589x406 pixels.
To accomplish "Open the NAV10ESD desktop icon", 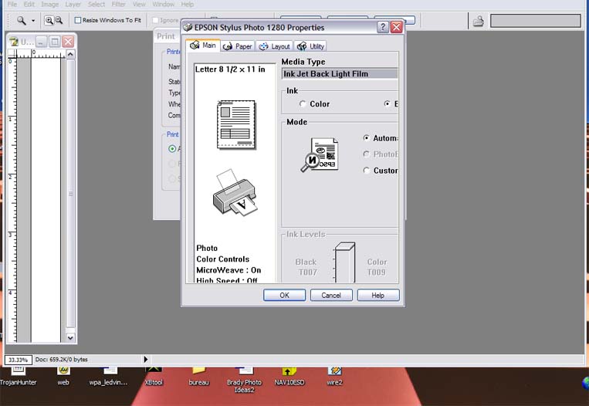I will [x=289, y=377].
